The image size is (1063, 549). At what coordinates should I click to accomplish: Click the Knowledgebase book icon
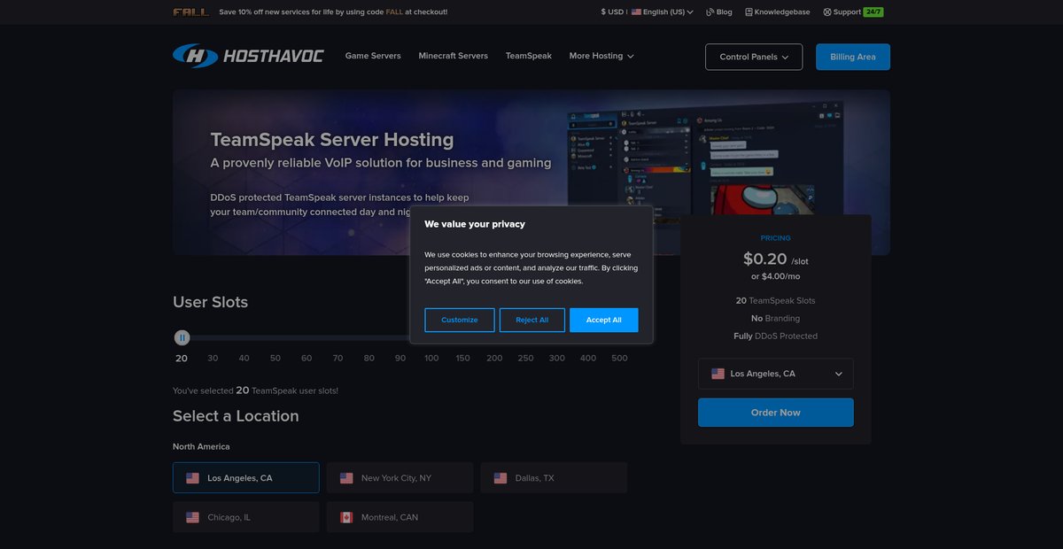[749, 12]
